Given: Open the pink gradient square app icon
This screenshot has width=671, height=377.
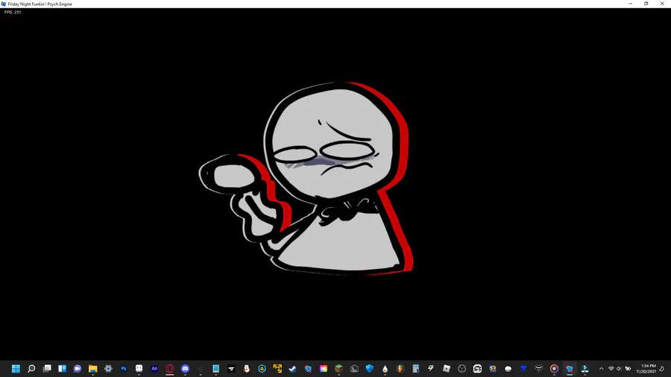Looking at the screenshot, I should click(324, 369).
